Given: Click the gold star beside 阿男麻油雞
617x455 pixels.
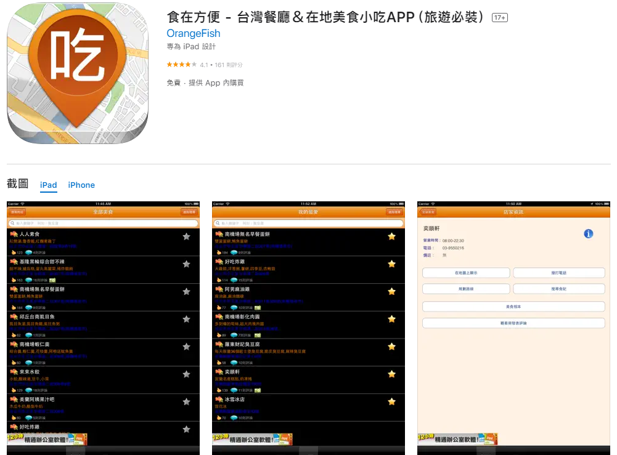Looking at the screenshot, I should (391, 291).
